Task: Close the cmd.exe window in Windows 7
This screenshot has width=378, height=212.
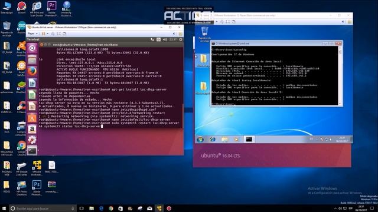Action: coord(338,43)
